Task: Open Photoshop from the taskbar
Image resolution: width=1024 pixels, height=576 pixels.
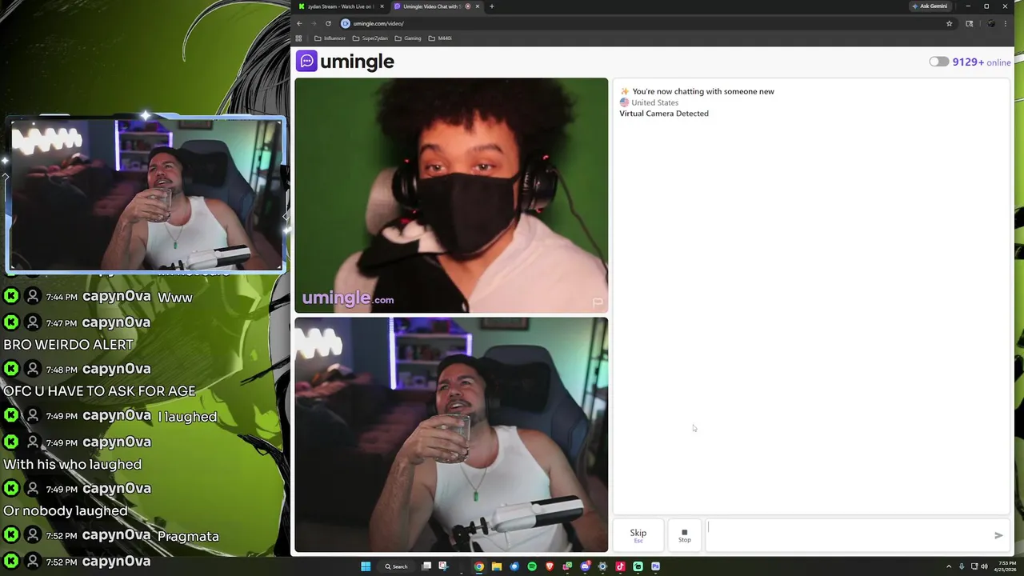Action: click(656, 566)
